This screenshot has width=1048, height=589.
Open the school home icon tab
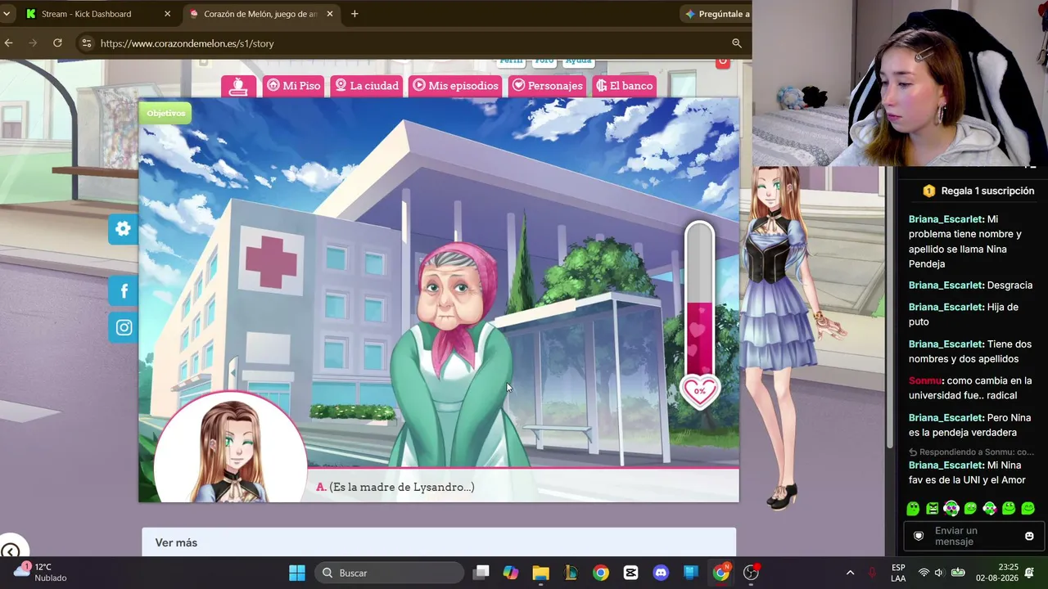click(x=238, y=86)
